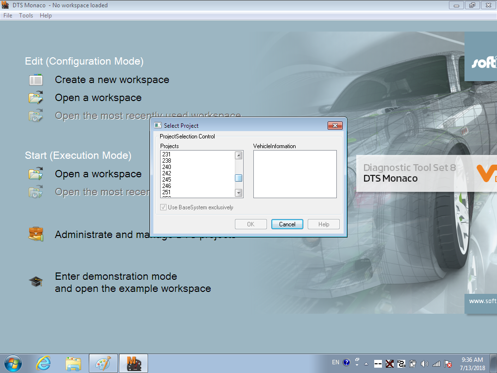Click the graduation cap demonstration mode icon
This screenshot has width=497, height=373.
(x=36, y=281)
